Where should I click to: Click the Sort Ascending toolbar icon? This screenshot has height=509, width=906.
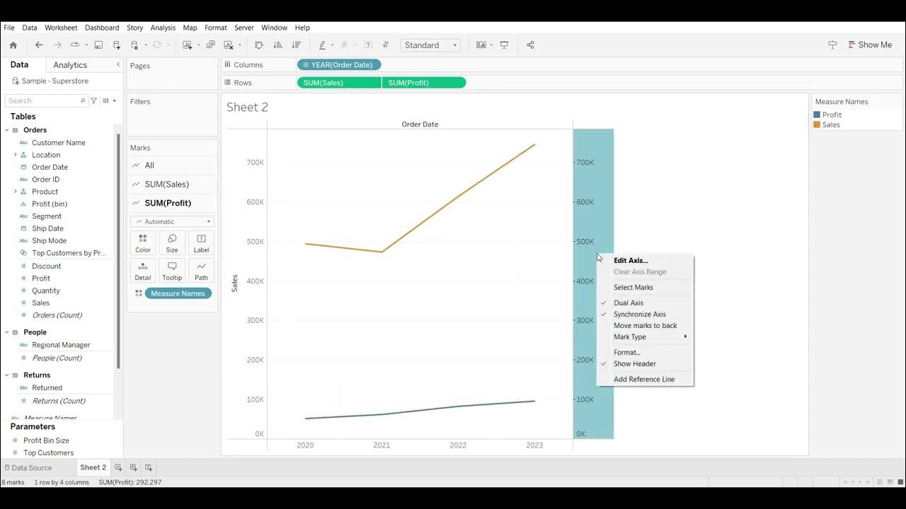[x=277, y=45]
